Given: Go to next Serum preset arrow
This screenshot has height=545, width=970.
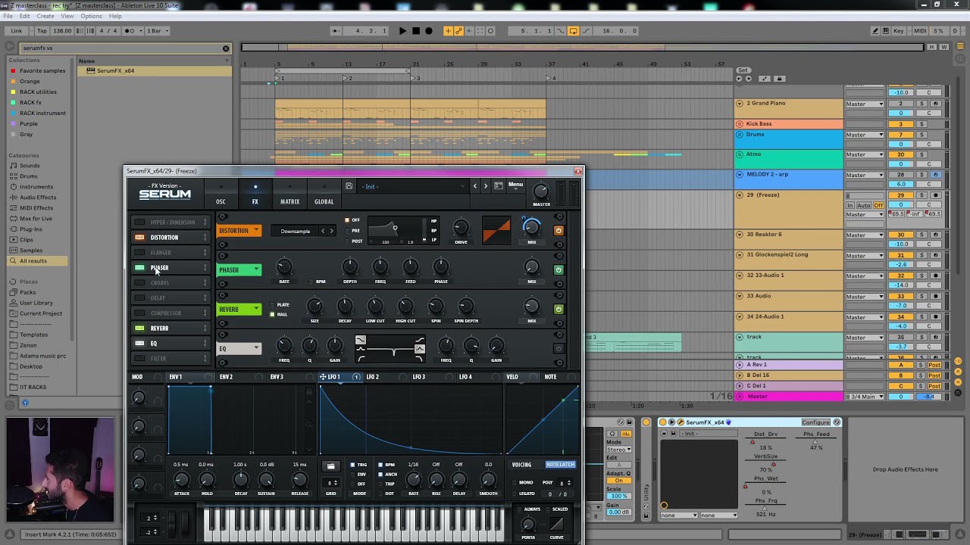Looking at the screenshot, I should [x=486, y=186].
